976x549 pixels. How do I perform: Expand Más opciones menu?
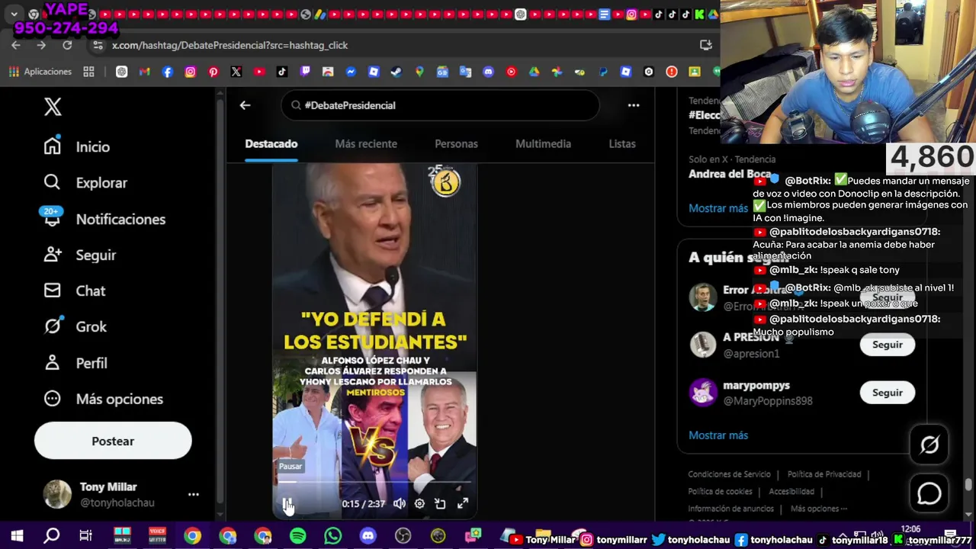click(104, 399)
